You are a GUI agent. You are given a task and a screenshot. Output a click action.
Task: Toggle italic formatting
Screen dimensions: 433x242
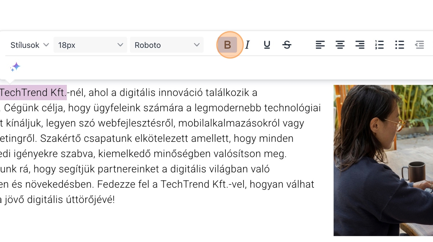247,45
